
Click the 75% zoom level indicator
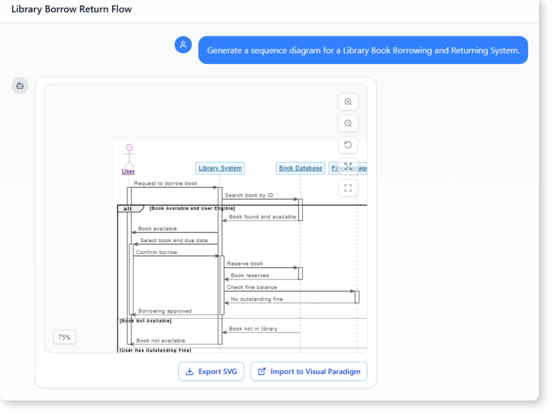point(64,337)
